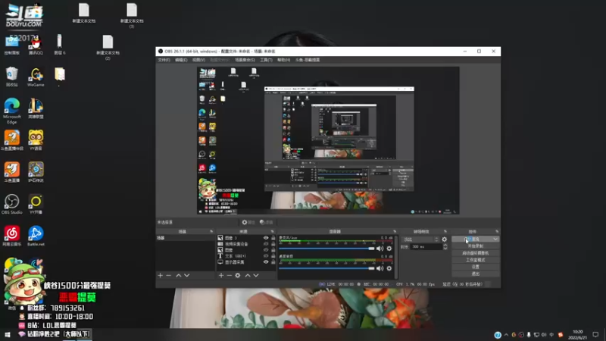Move source down in Sources panel

point(256,275)
